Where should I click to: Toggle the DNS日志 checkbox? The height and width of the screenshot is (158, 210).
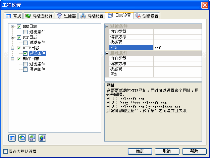19,27
